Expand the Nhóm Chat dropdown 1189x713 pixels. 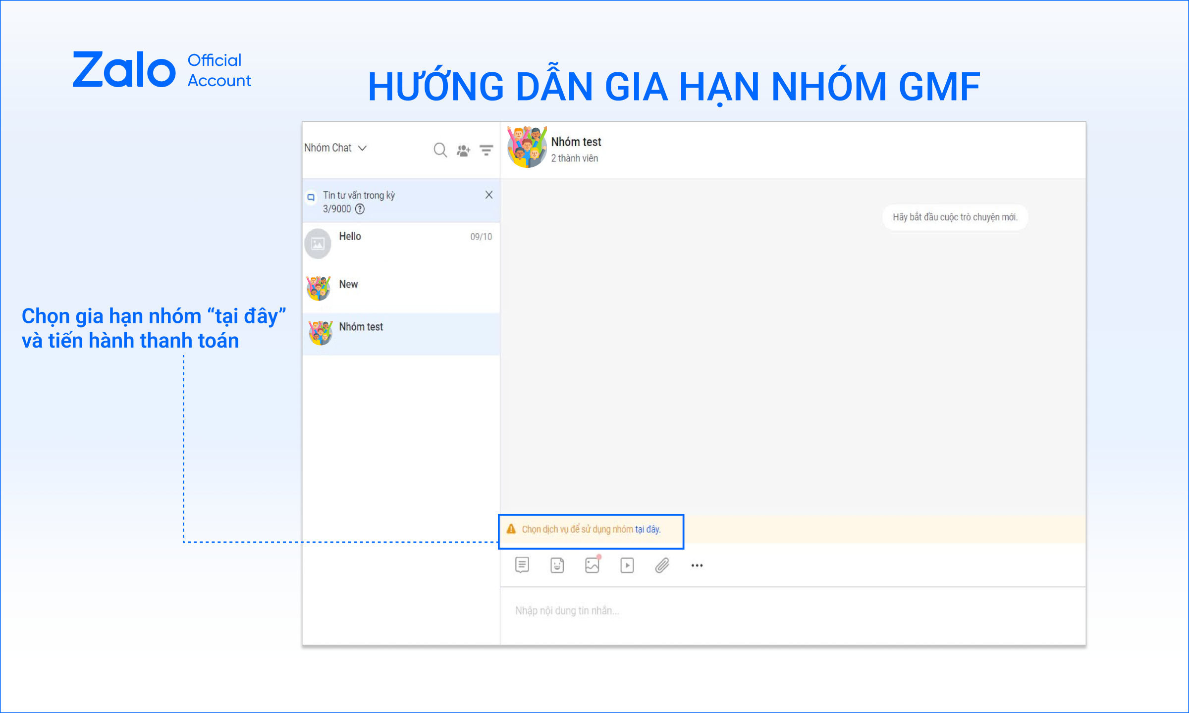click(335, 148)
